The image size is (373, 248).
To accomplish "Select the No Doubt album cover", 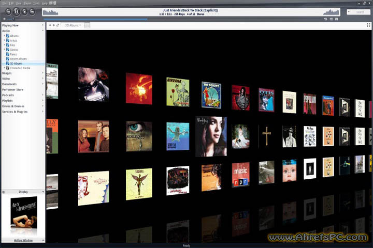I will pyautogui.click(x=211, y=95).
